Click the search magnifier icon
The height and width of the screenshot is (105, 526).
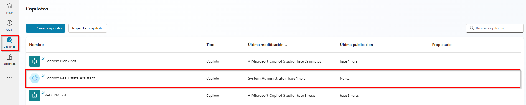[x=472, y=28]
